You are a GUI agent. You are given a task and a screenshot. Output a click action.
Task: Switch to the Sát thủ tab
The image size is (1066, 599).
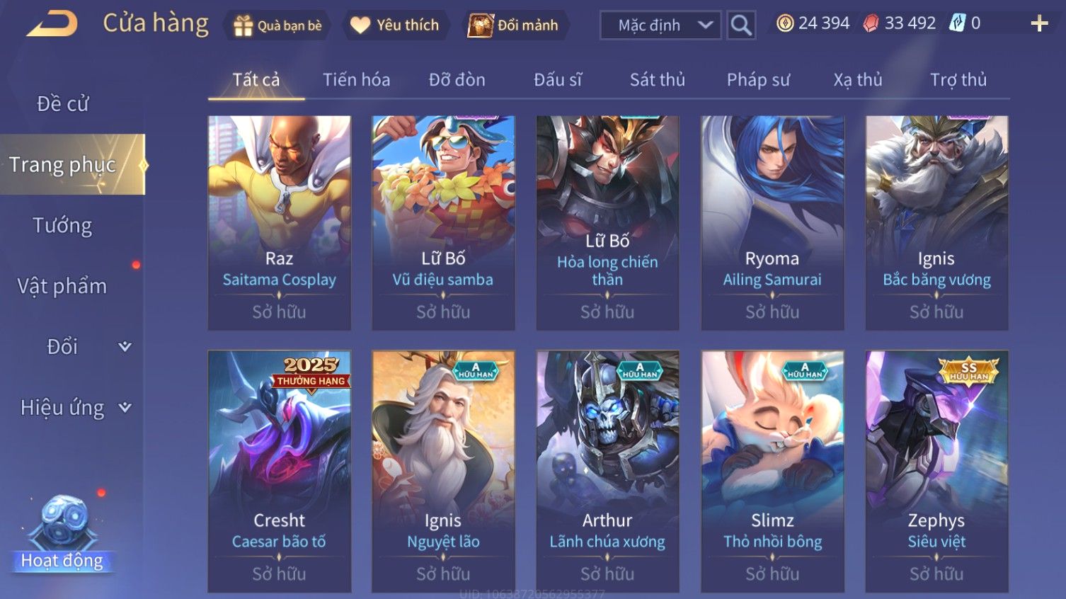pos(658,79)
